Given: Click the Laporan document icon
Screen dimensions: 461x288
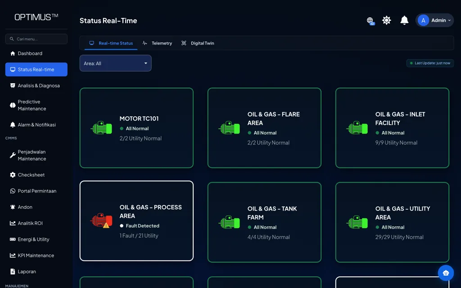Looking at the screenshot, I should pyautogui.click(x=13, y=272).
